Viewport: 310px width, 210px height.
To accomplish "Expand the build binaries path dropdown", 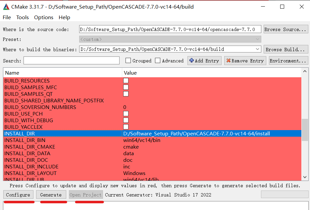I will pos(257,49).
